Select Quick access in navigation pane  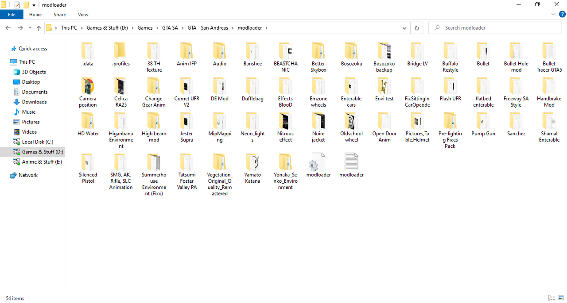(33, 49)
